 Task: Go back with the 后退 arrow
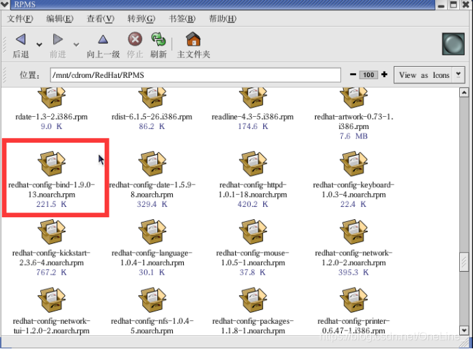click(x=21, y=40)
